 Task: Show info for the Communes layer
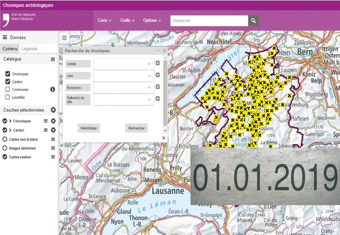tap(53, 90)
